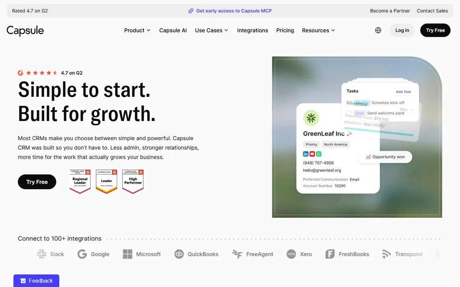Click Contact Sales link
This screenshot has width=460, height=287.
(x=432, y=11)
